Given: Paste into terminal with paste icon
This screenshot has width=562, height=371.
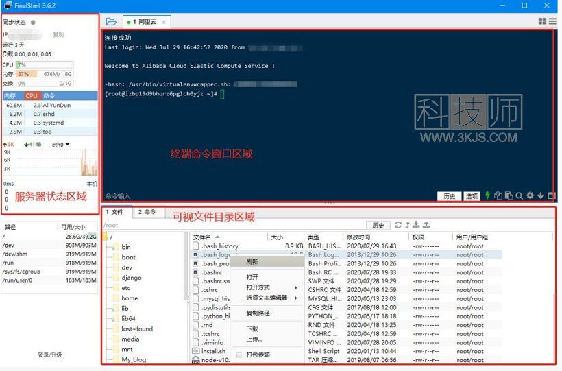Looking at the screenshot, I should (509, 195).
